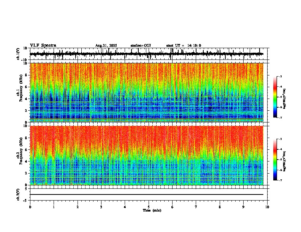Click the ch.3 flat voltage trace
The height and width of the screenshot is (232, 301).
click(147, 194)
